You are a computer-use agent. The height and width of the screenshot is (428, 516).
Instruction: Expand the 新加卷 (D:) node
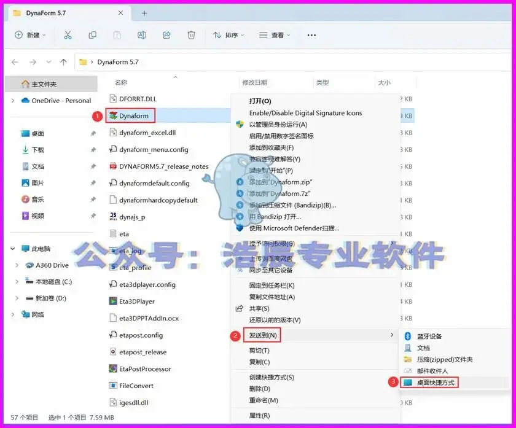click(17, 298)
